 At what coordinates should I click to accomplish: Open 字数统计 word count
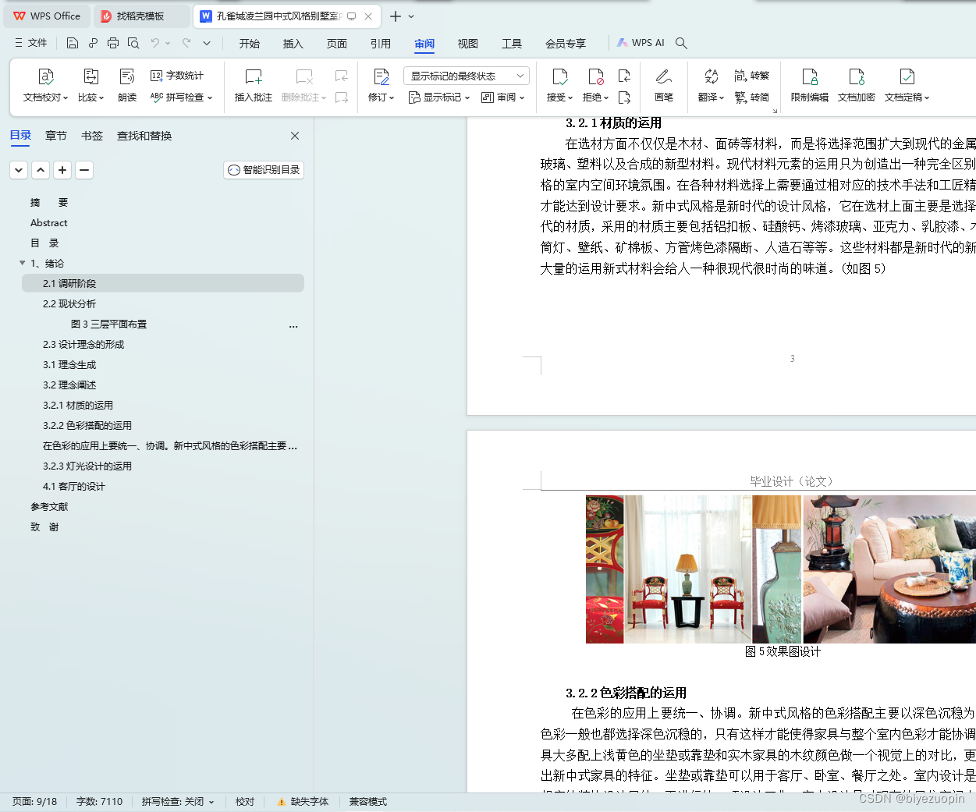click(x=177, y=76)
